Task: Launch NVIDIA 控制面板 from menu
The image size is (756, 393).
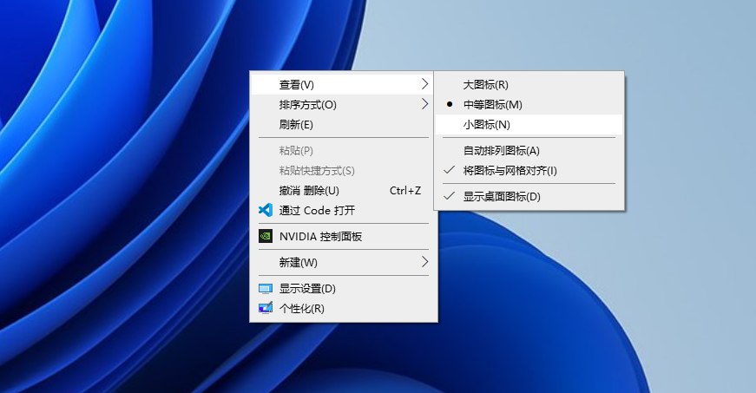Action: tap(344, 237)
